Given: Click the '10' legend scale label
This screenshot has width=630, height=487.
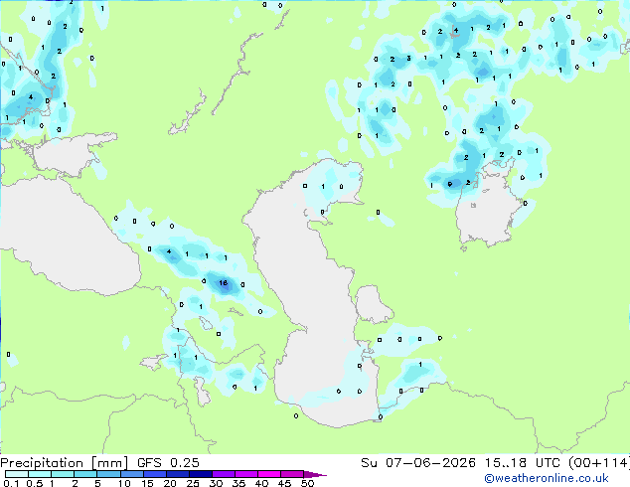Looking at the screenshot, I should tap(124, 483).
